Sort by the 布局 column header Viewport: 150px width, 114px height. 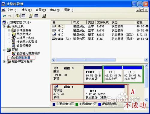(79, 22)
